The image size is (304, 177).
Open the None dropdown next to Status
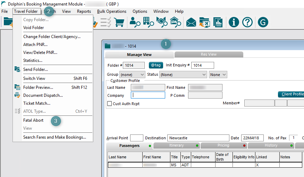[x=218, y=75]
